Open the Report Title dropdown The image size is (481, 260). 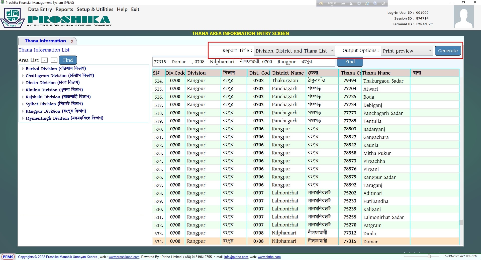[294, 51]
